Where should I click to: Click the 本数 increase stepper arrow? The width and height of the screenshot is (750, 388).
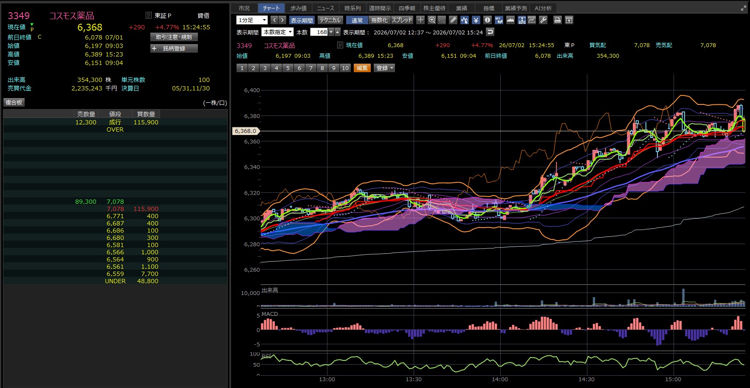tap(338, 32)
